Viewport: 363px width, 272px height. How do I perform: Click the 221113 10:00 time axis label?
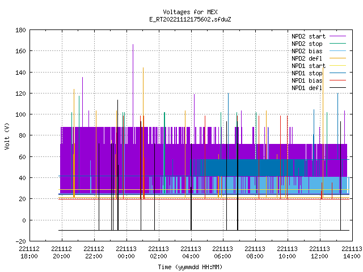(x=288, y=253)
